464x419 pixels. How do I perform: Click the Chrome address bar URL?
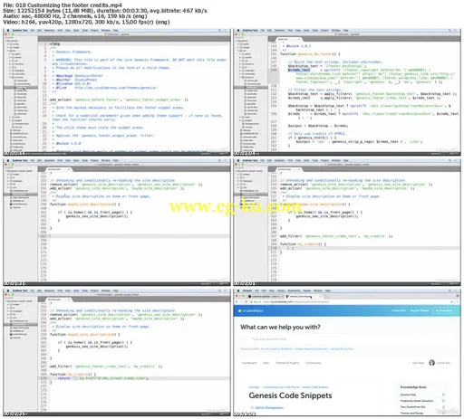pyautogui.click(x=296, y=301)
